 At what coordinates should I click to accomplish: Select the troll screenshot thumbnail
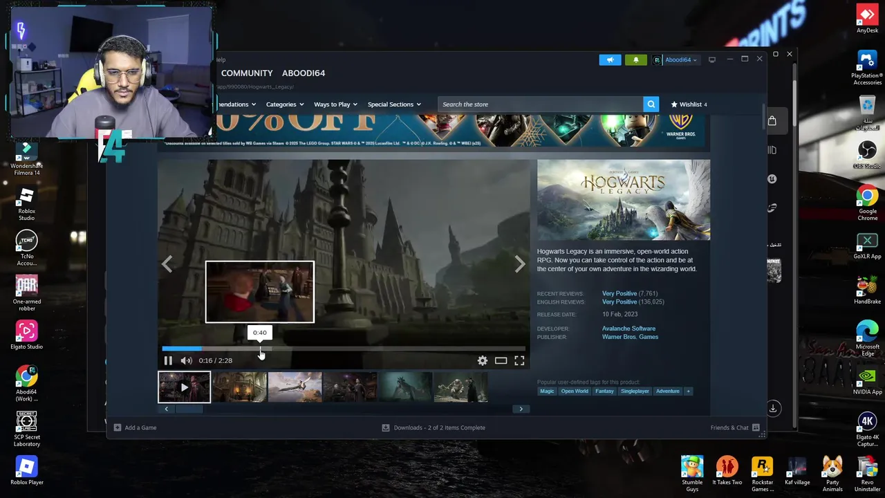pos(460,387)
